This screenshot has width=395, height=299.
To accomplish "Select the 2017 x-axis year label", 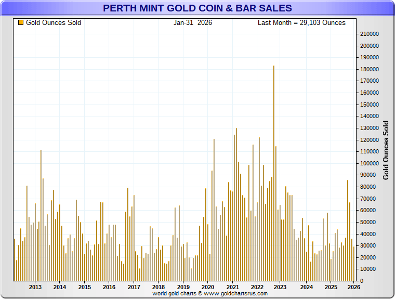I will point(134,287).
